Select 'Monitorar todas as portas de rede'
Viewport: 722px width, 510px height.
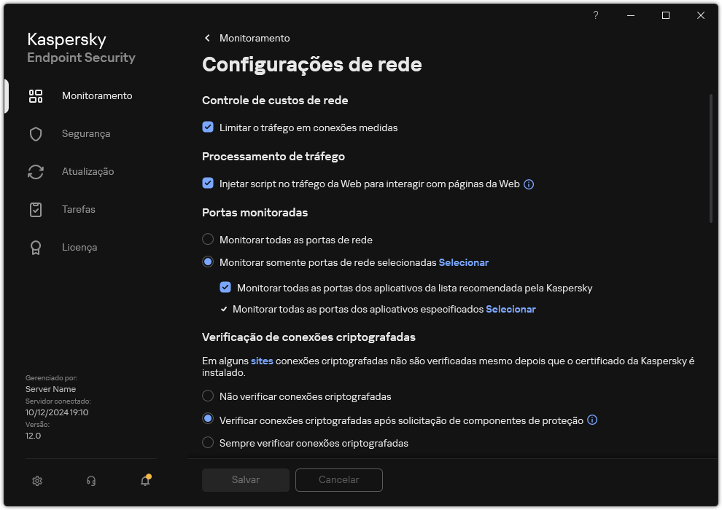(208, 239)
